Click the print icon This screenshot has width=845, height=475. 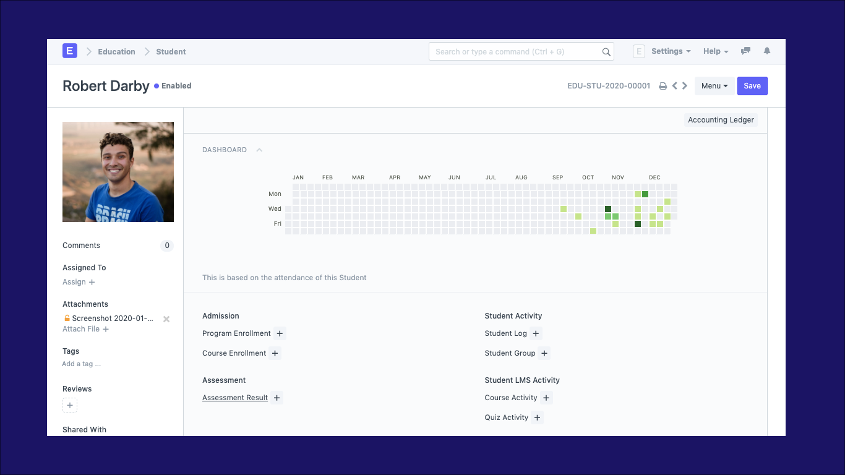tap(663, 86)
